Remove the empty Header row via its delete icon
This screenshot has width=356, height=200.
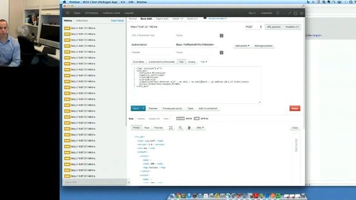(x=221, y=53)
